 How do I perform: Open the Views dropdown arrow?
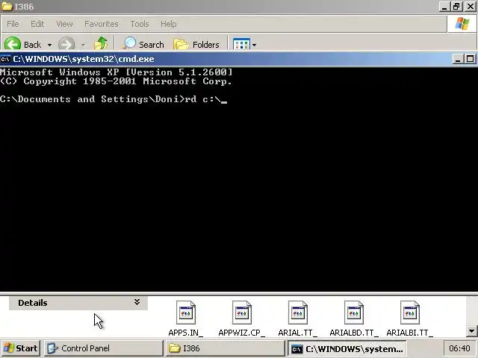254,45
